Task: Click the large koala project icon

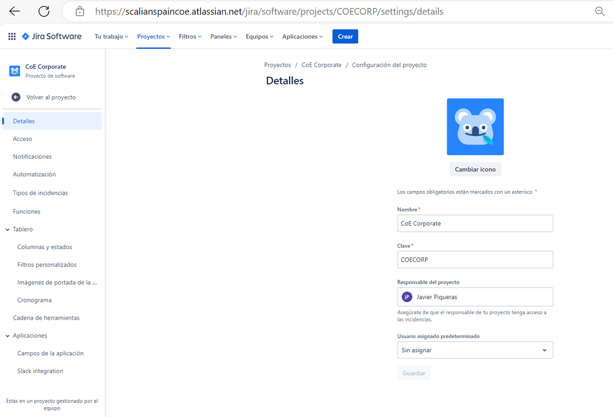Action: pos(475,127)
